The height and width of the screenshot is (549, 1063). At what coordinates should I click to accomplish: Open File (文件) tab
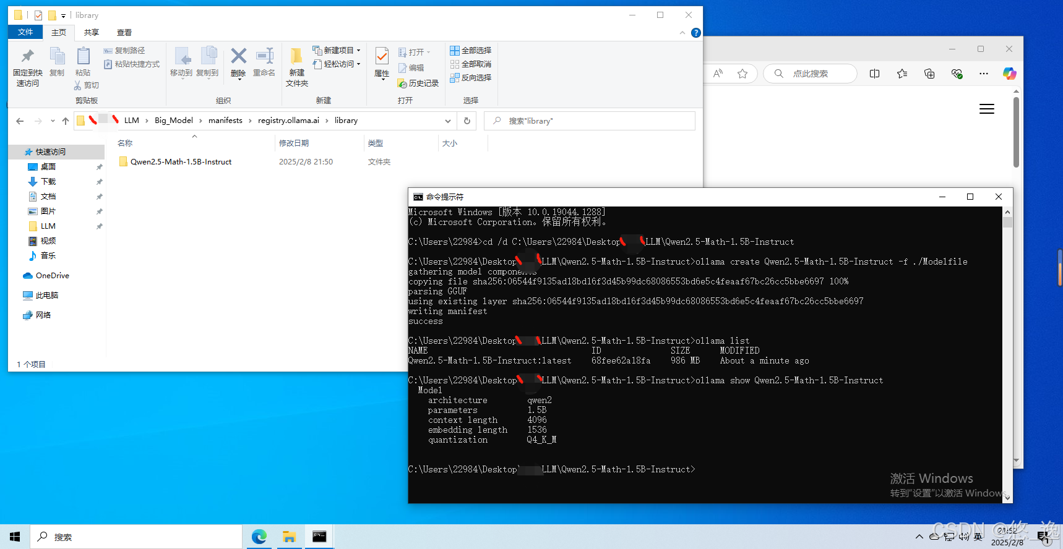(25, 32)
